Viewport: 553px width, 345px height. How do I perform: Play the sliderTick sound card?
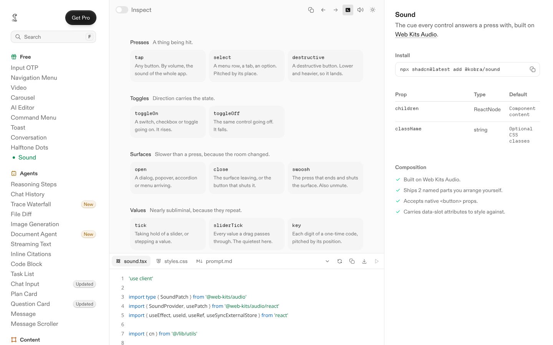(247, 233)
